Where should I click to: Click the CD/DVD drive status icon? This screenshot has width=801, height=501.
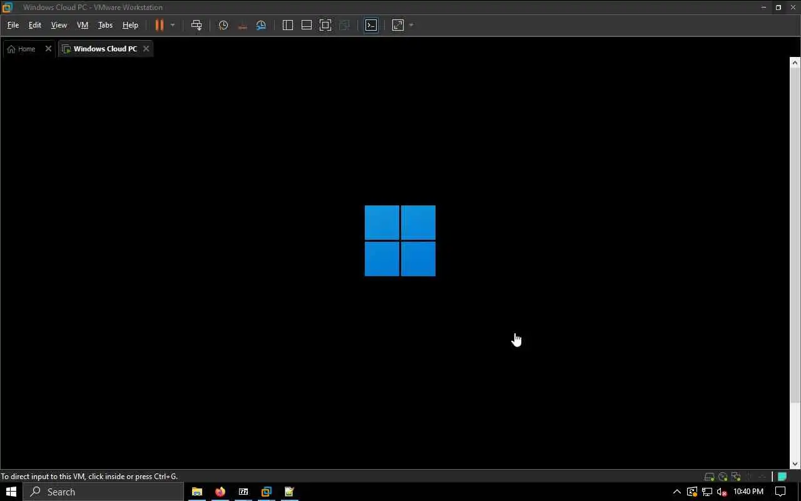(x=723, y=477)
